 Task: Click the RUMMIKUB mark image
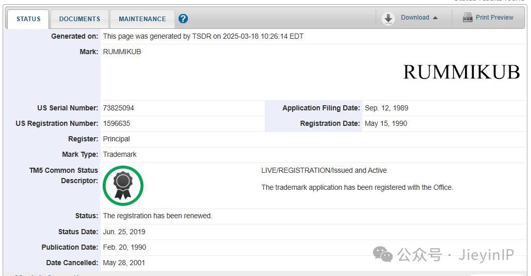click(x=461, y=72)
